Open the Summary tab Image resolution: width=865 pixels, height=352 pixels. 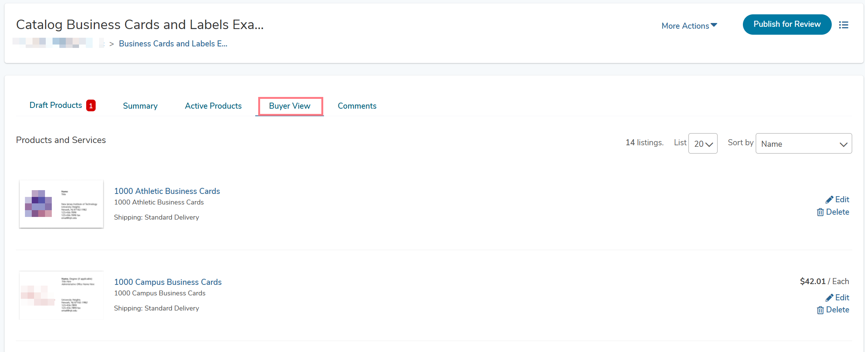click(140, 106)
